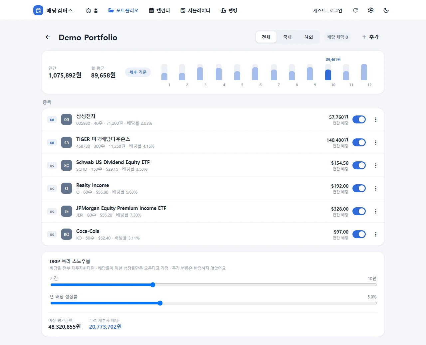The height and width of the screenshot is (345, 426).
Task: Click the 연 배당 성장률 slider handle
Action: click(x=160, y=303)
